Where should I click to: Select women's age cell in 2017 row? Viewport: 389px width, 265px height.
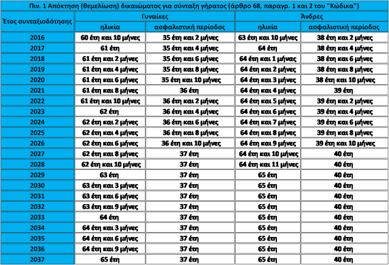point(110,48)
